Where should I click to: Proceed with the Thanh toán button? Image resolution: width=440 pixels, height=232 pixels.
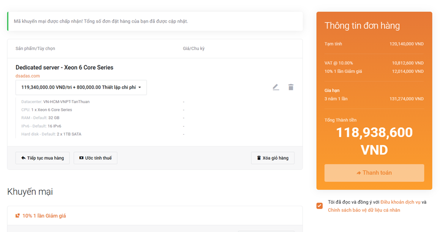tap(374, 173)
